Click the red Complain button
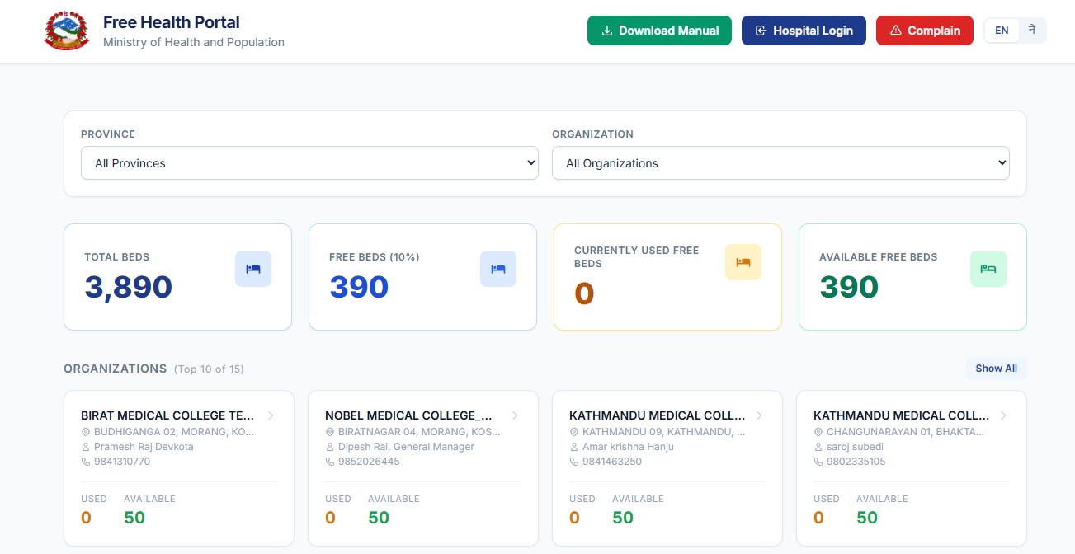The height and width of the screenshot is (554, 1075). [924, 31]
